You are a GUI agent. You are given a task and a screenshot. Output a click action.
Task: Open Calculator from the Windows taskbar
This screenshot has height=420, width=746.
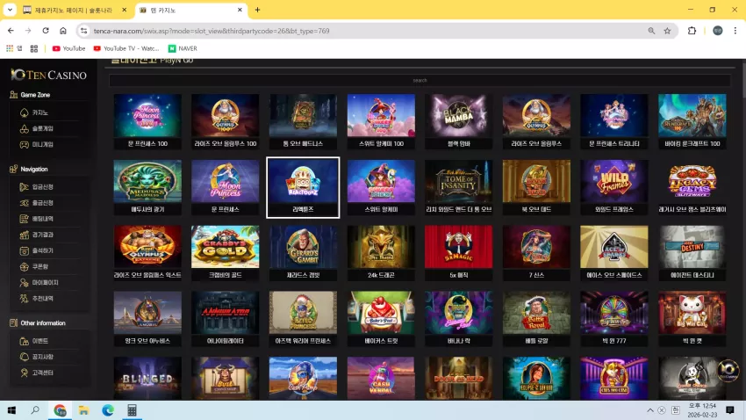click(x=132, y=410)
